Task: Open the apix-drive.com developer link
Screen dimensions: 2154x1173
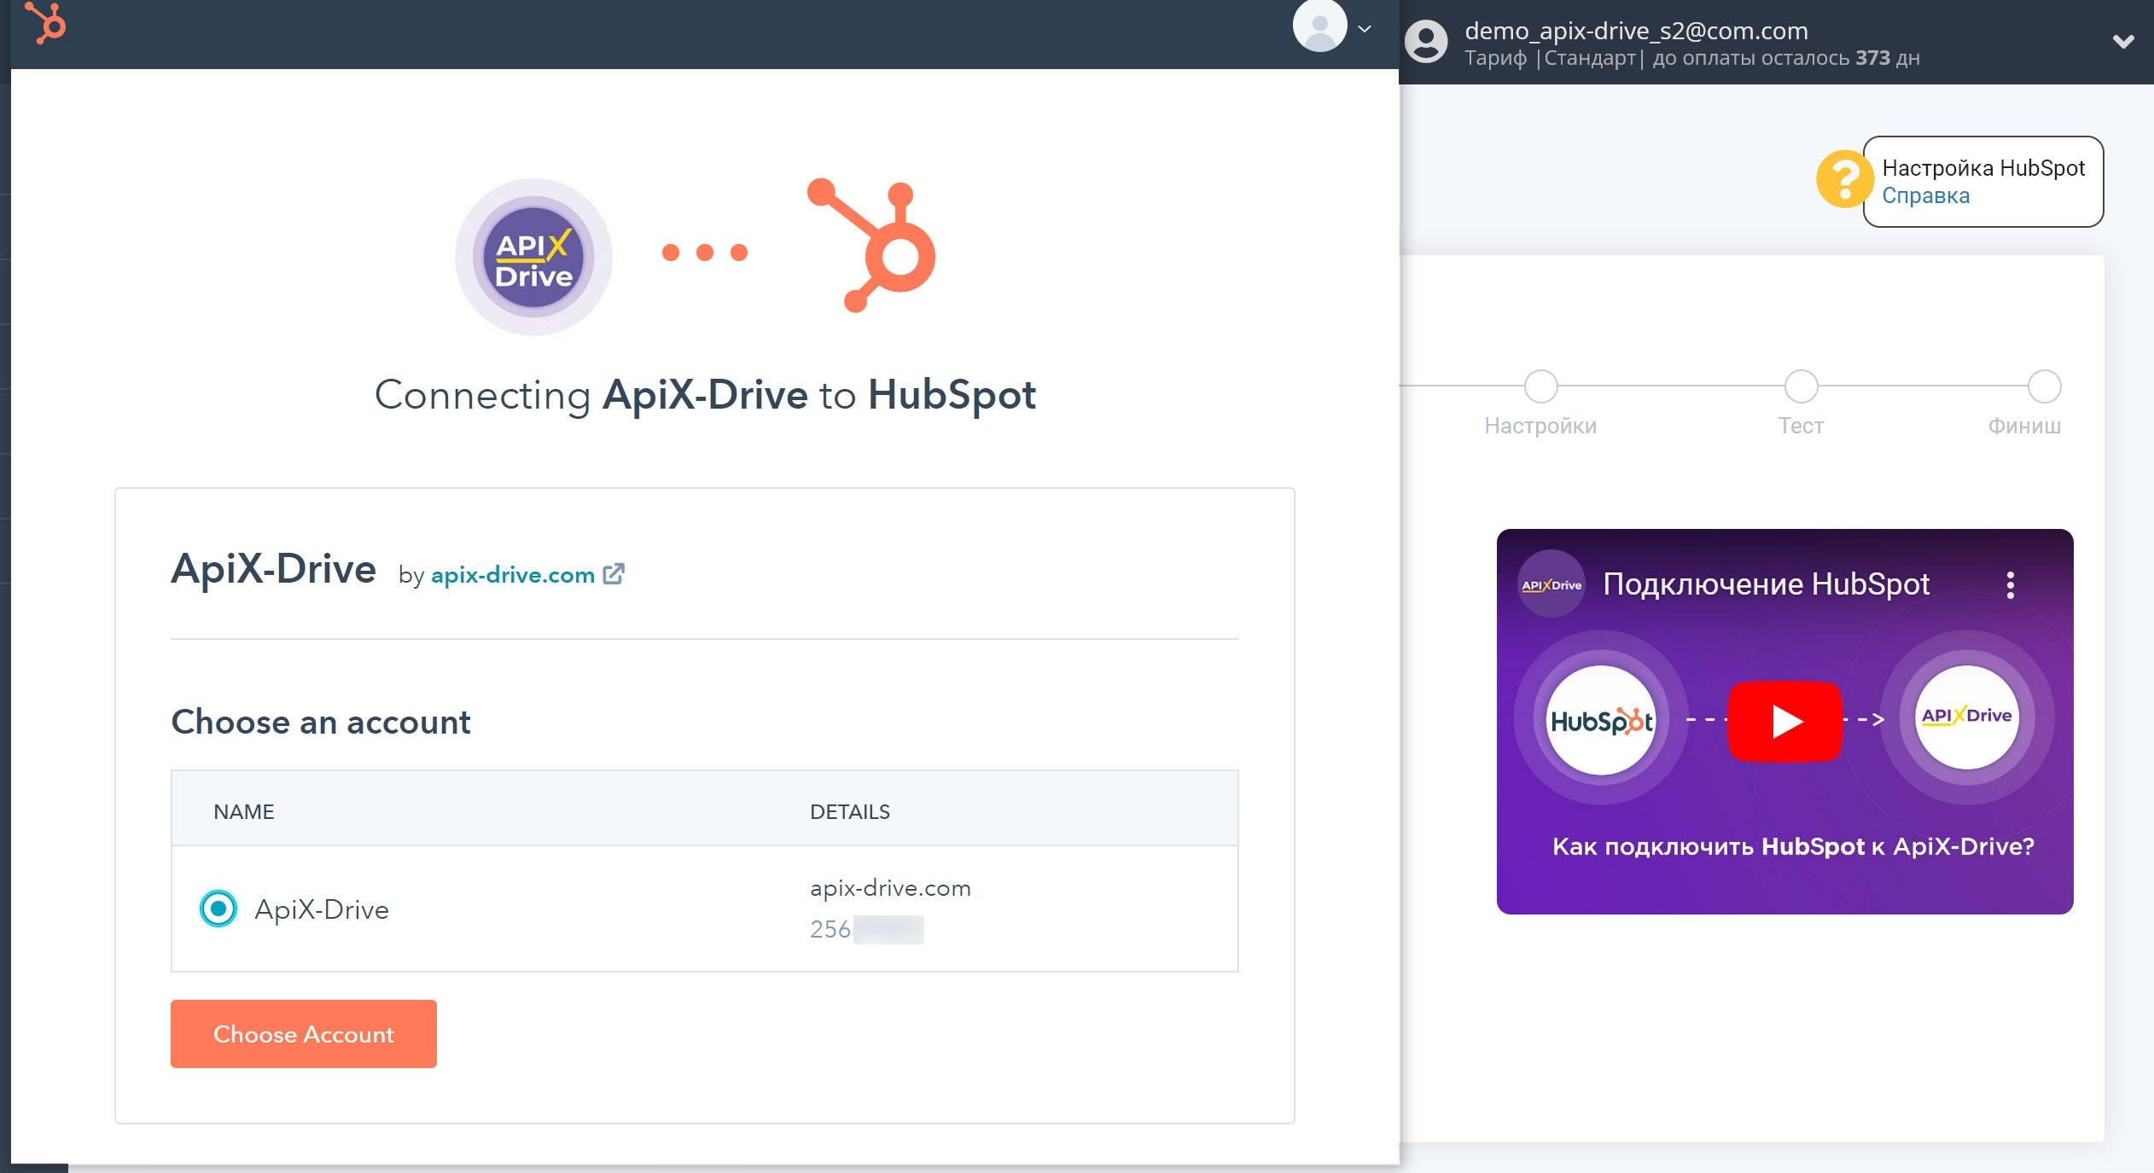Action: click(512, 575)
